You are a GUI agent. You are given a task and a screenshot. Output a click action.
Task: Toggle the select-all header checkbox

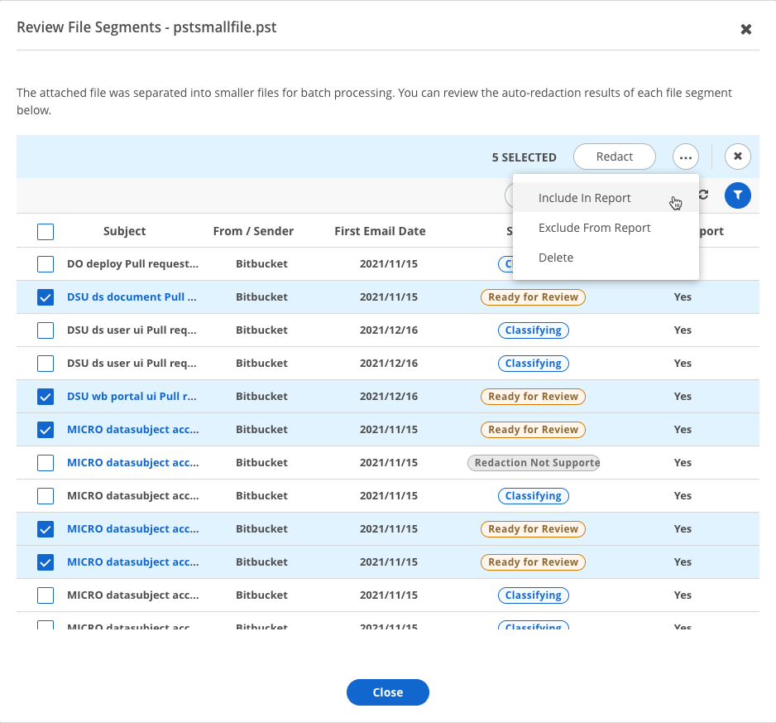click(46, 231)
